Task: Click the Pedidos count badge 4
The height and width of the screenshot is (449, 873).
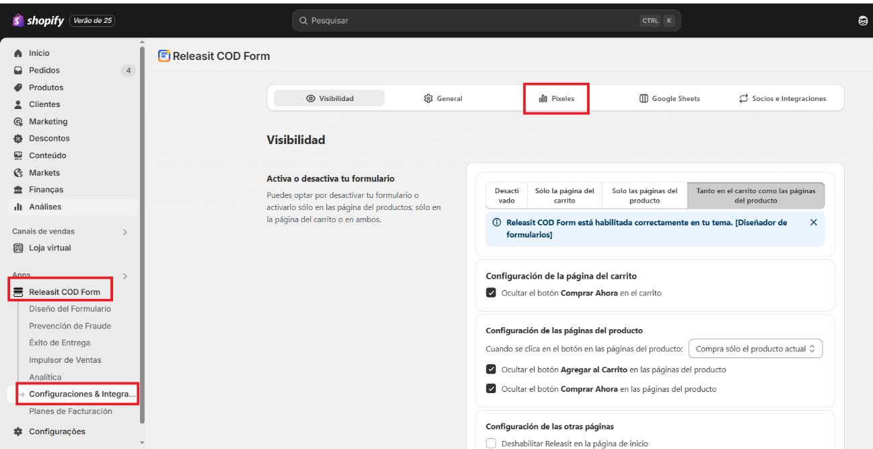Action: pos(128,71)
